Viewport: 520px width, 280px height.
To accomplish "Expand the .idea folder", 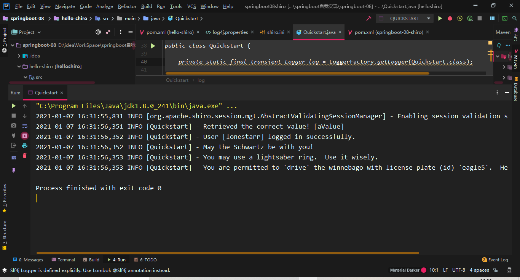I will [x=19, y=56].
